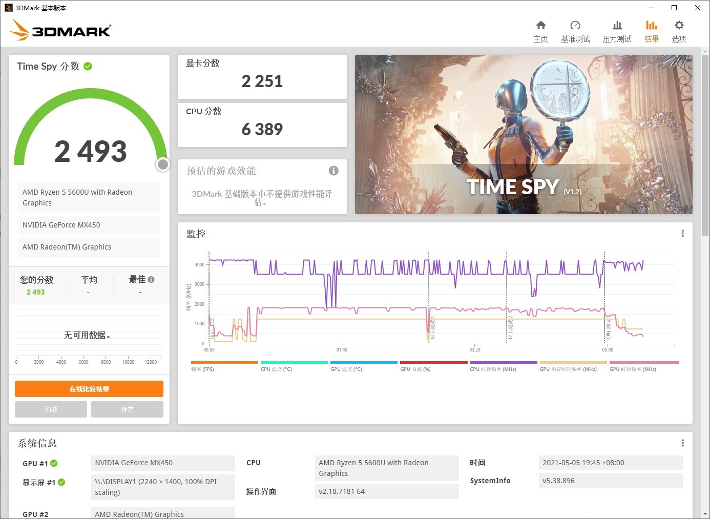Click the GPU #1 green check icon
710x519 pixels.
point(54,463)
